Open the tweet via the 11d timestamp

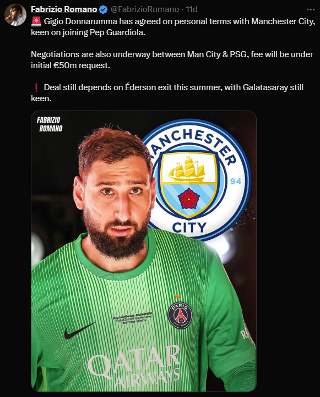(x=192, y=9)
